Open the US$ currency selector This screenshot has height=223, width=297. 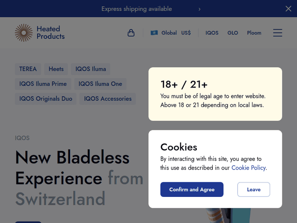pos(186,33)
